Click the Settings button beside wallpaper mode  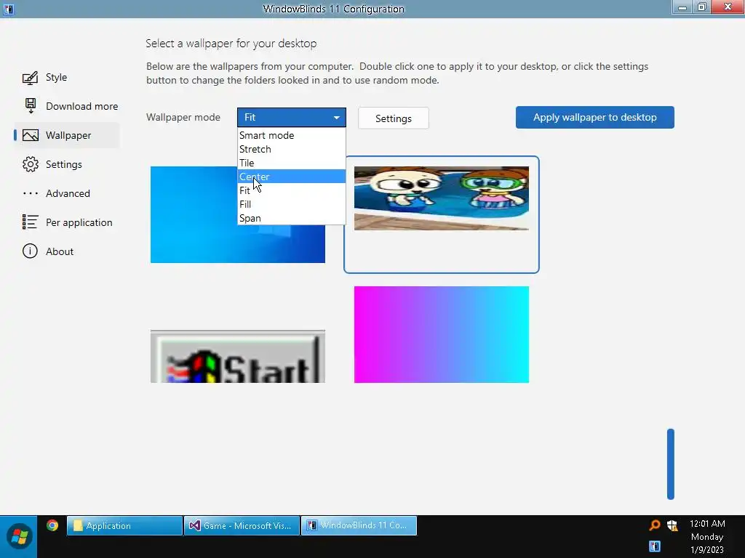394,118
